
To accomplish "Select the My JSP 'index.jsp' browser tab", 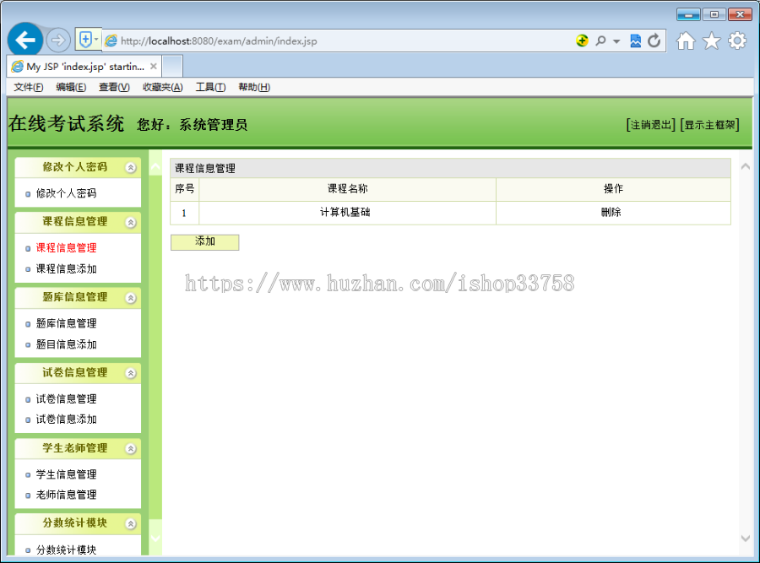I will [79, 66].
